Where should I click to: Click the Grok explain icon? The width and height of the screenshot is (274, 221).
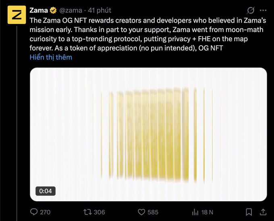tap(251, 10)
